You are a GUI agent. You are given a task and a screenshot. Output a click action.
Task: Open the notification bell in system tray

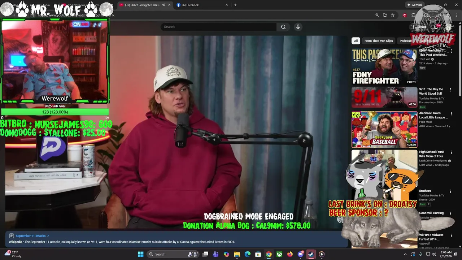456,254
